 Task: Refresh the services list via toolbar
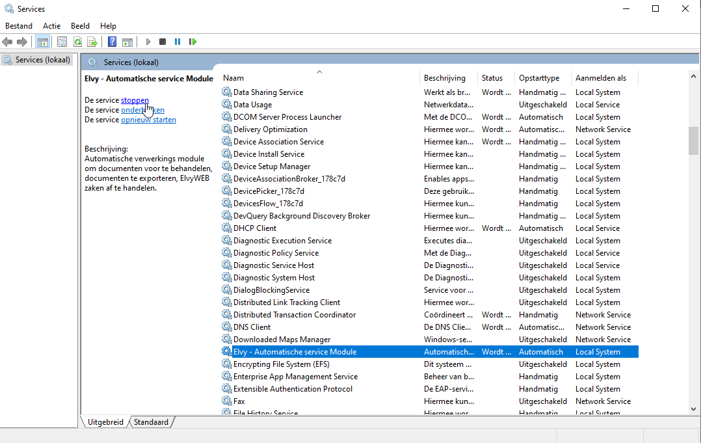78,42
